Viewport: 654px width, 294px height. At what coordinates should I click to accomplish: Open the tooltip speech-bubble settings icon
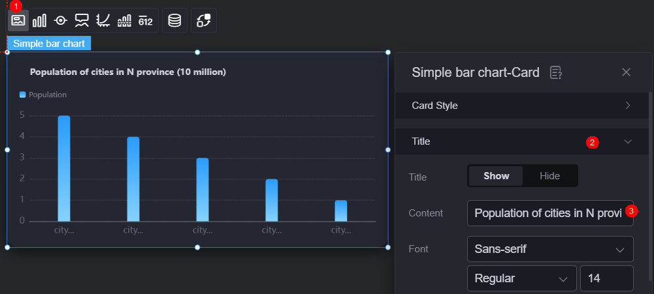[82, 20]
